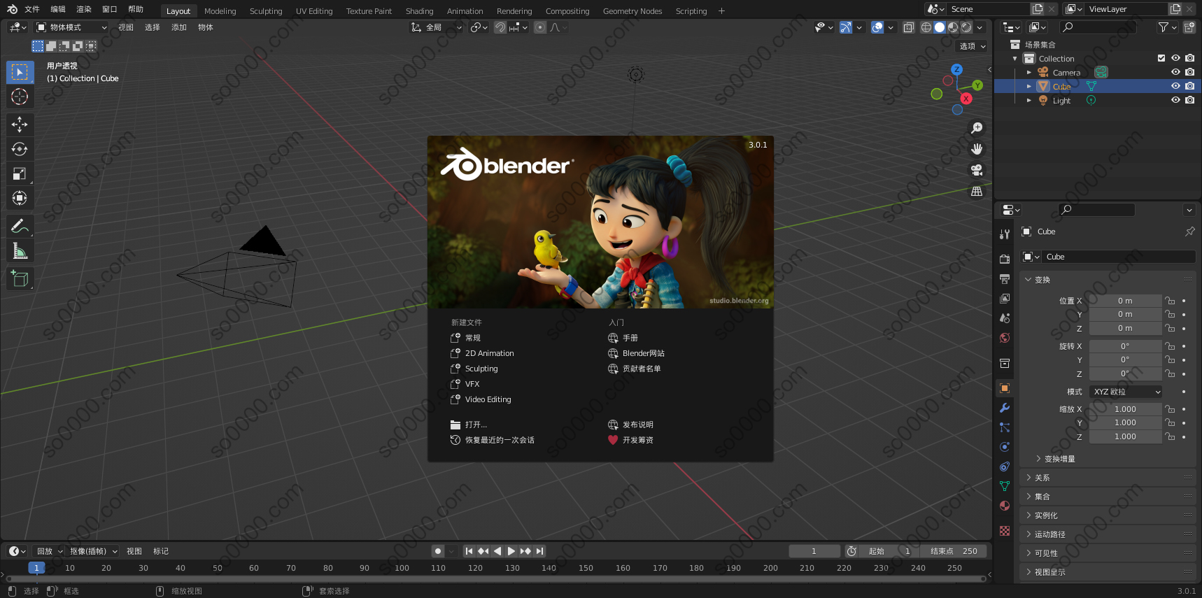Click the 结束点 end frame field
This screenshot has width=1202, height=598.
[x=954, y=551]
